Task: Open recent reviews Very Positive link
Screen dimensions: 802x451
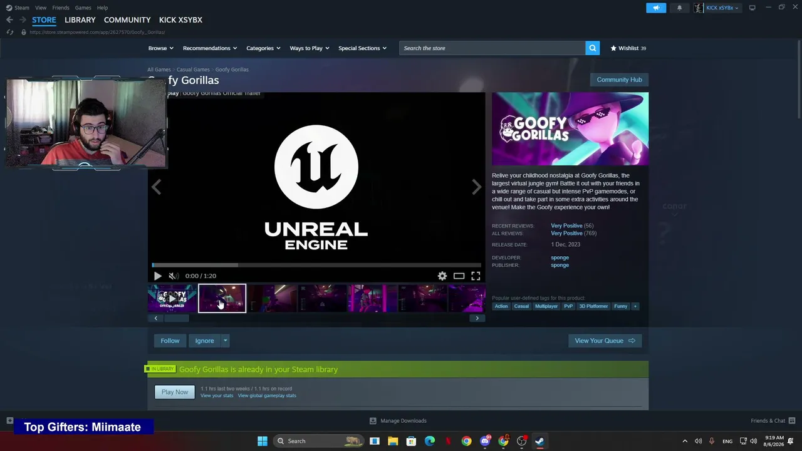Action: [566, 225]
